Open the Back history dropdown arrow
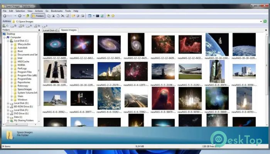The image size is (270, 154). 15,16
